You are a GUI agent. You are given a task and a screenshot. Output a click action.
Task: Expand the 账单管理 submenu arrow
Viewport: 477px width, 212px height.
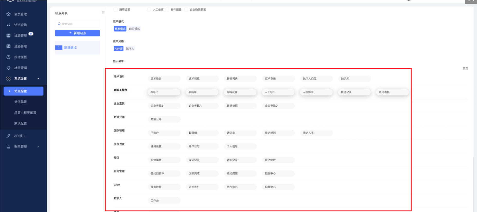[38, 146]
